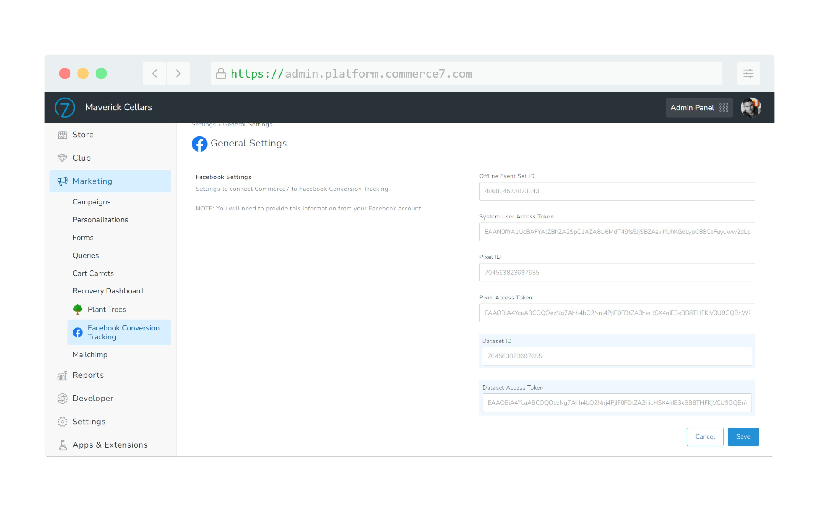
Task: Focus the Offline Event Set ID field
Action: [617, 192]
